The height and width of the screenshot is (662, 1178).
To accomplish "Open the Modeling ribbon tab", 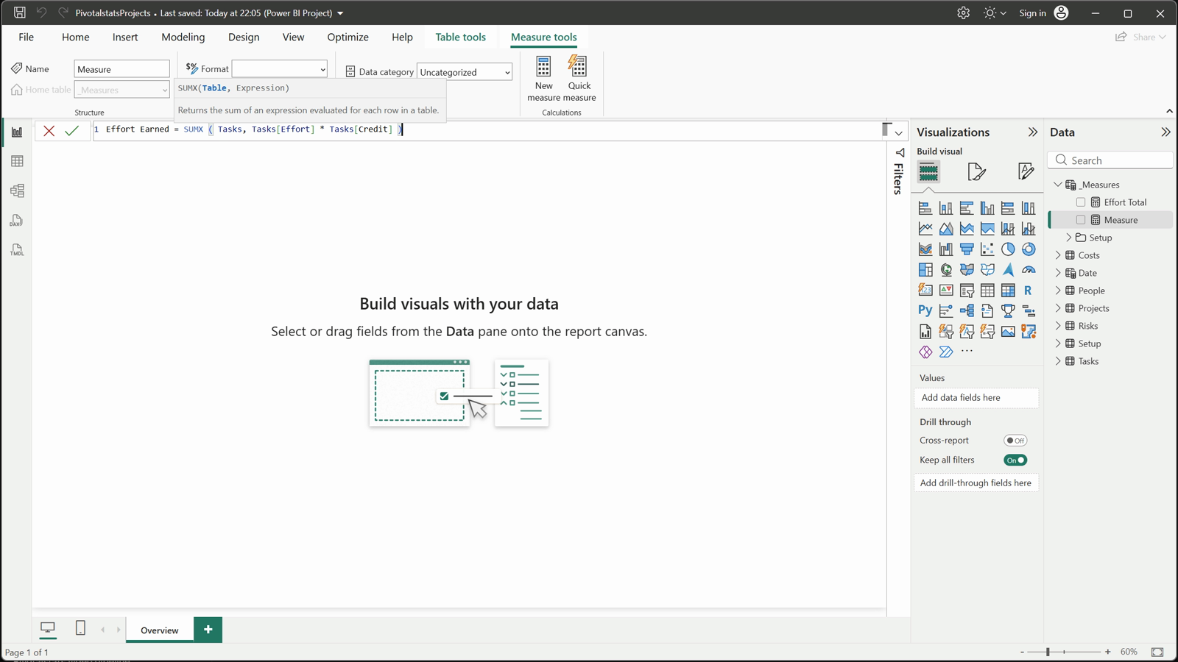I will pyautogui.click(x=183, y=37).
